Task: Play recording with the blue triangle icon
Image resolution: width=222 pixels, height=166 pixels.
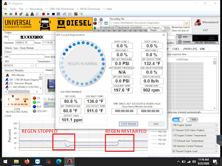Action: 49,14
